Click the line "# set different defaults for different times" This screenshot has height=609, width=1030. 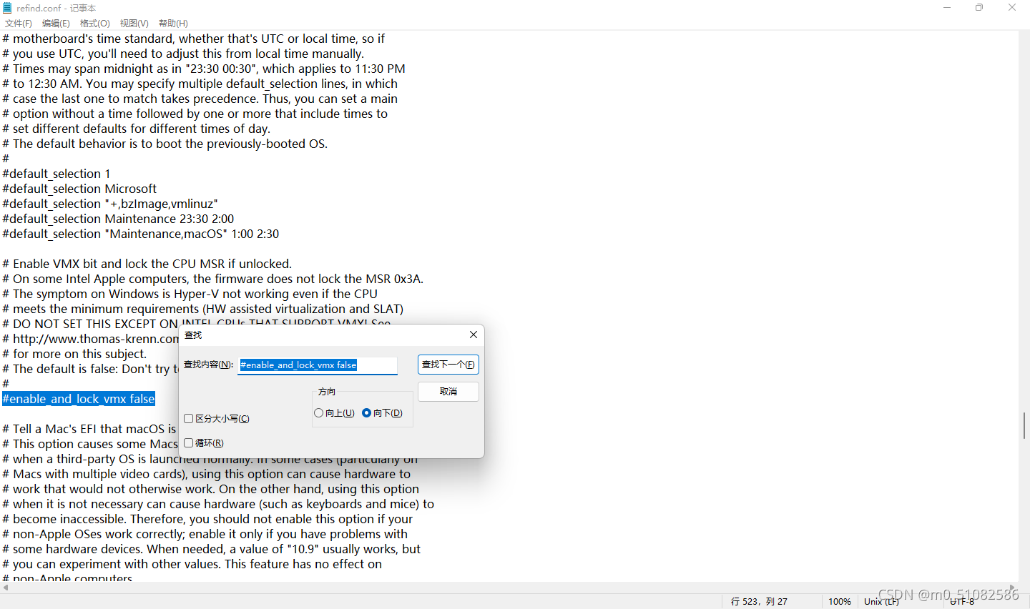(137, 129)
